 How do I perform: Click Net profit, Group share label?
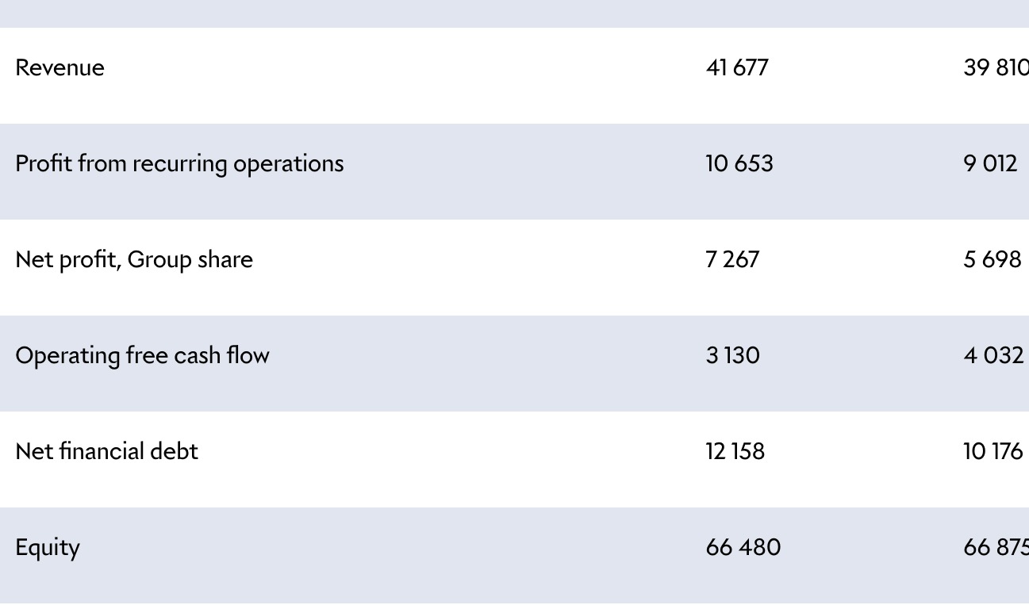pyautogui.click(x=134, y=260)
